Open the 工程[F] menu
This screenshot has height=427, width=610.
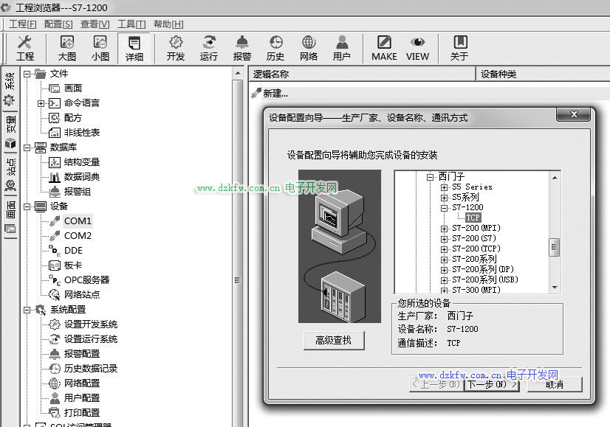point(23,24)
